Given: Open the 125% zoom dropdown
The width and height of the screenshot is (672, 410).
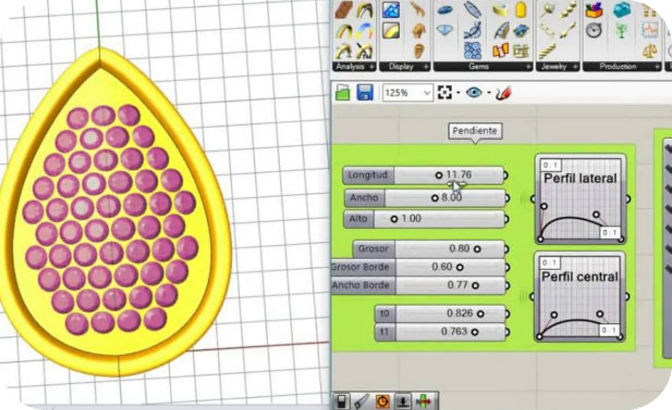Looking at the screenshot, I should click(x=427, y=93).
